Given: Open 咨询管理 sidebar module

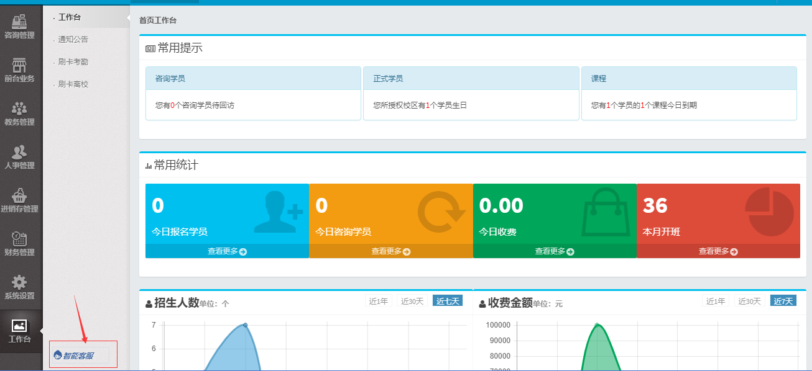Looking at the screenshot, I should (19, 27).
